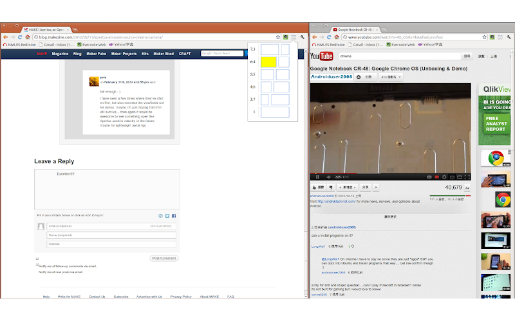Click the Email (required) input field
The height and width of the screenshot is (321, 515).
click(x=111, y=226)
